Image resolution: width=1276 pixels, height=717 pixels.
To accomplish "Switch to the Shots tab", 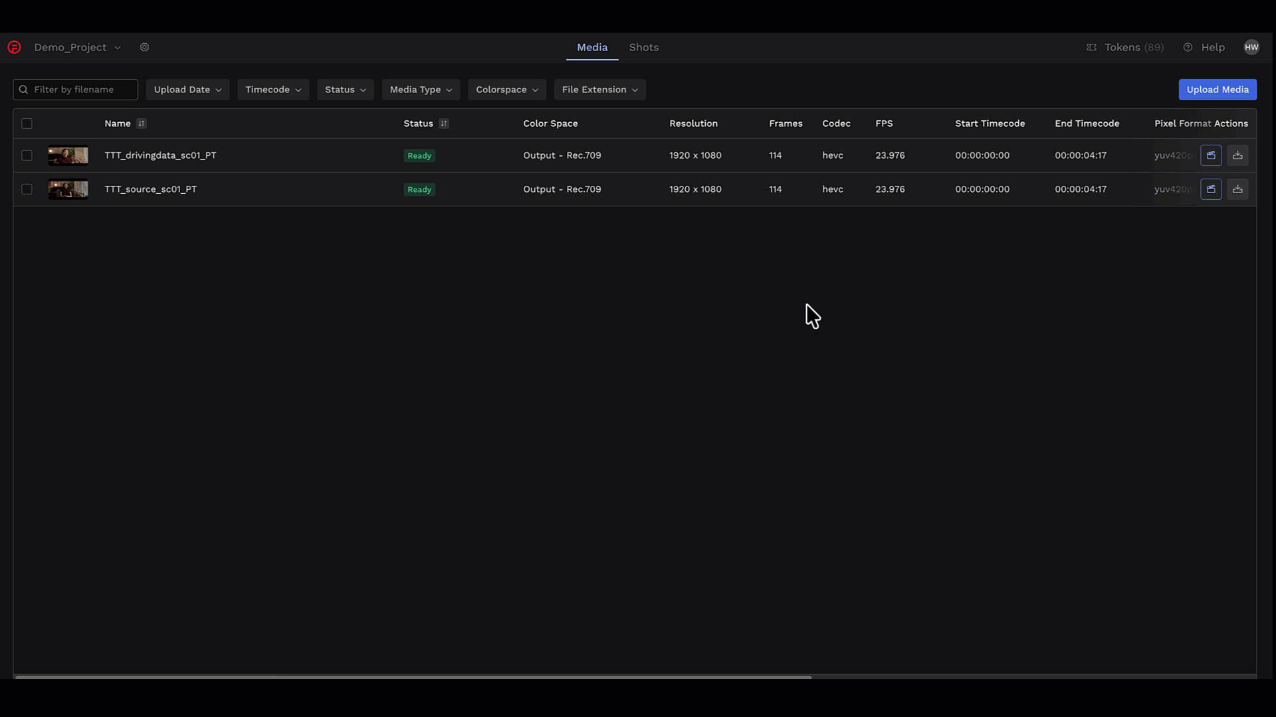I will [643, 47].
